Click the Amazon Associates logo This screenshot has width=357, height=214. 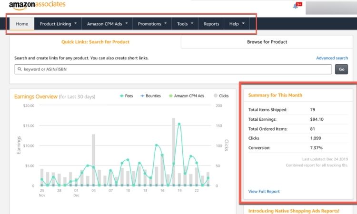coord(37,5)
